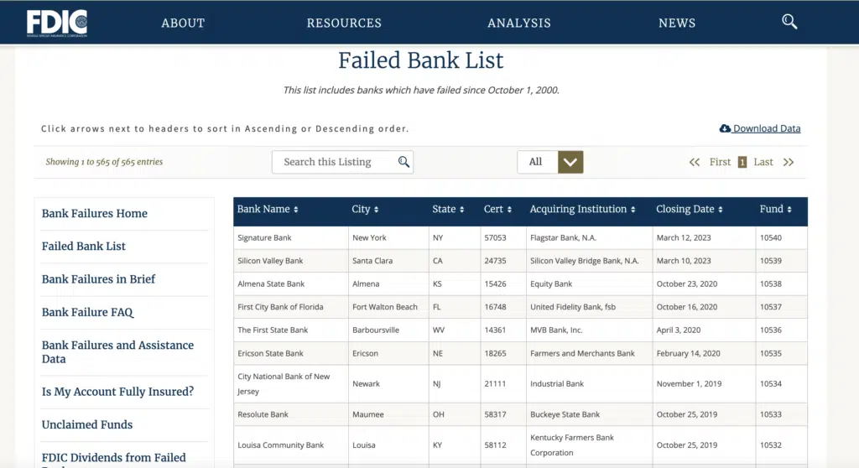The width and height of the screenshot is (859, 468).
Task: Click the Download Data link
Action: coord(767,128)
